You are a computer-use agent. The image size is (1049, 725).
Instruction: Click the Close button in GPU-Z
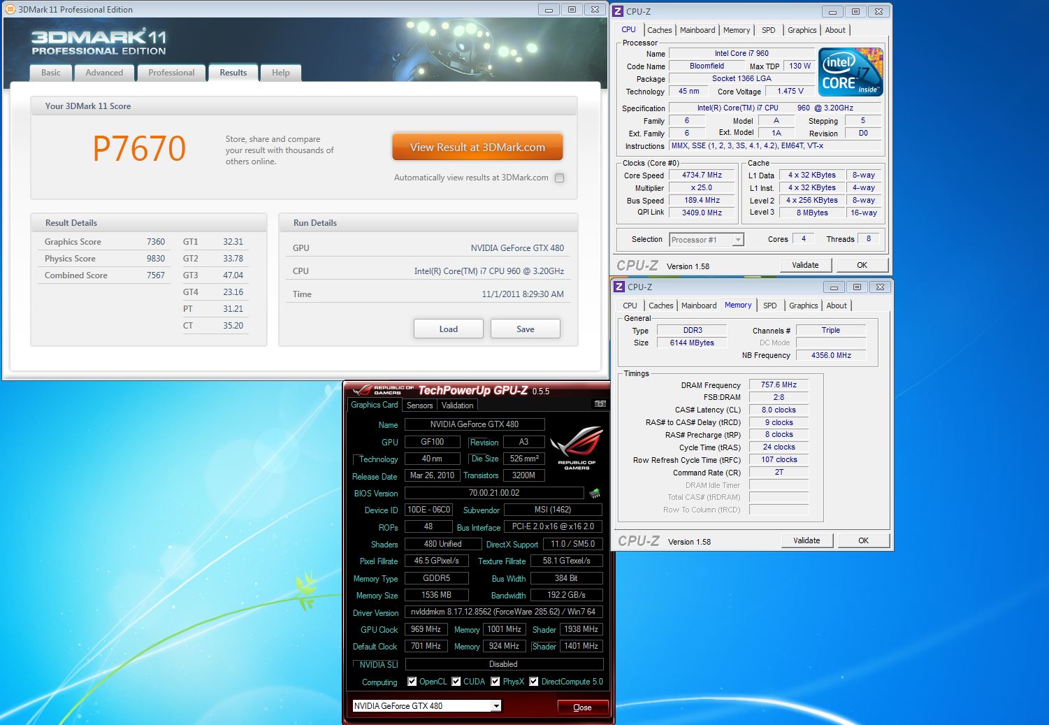click(582, 708)
